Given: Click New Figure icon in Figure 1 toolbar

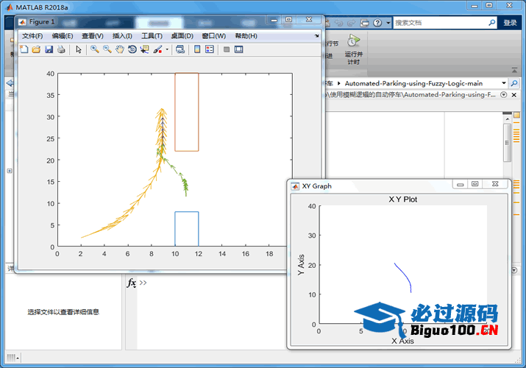Looking at the screenshot, I should pyautogui.click(x=24, y=49).
